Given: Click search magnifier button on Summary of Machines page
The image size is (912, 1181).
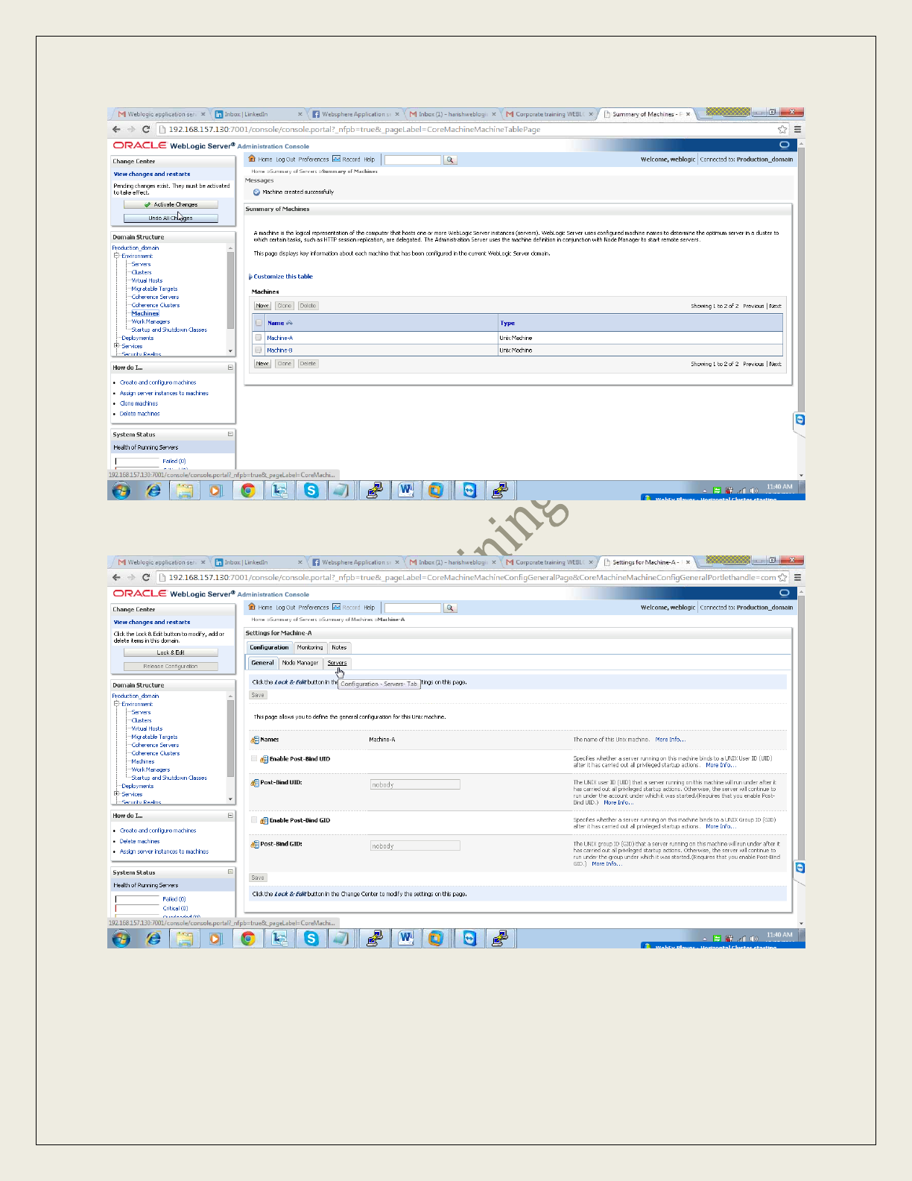Looking at the screenshot, I should coord(450,160).
